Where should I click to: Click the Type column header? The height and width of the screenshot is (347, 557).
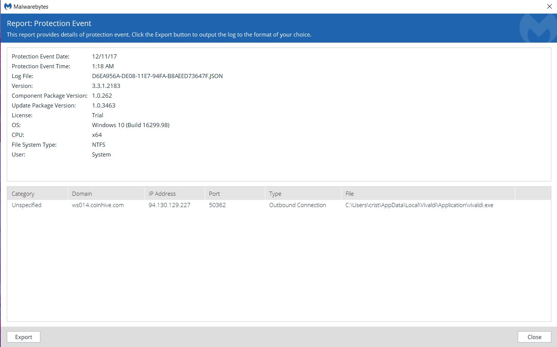coord(303,193)
